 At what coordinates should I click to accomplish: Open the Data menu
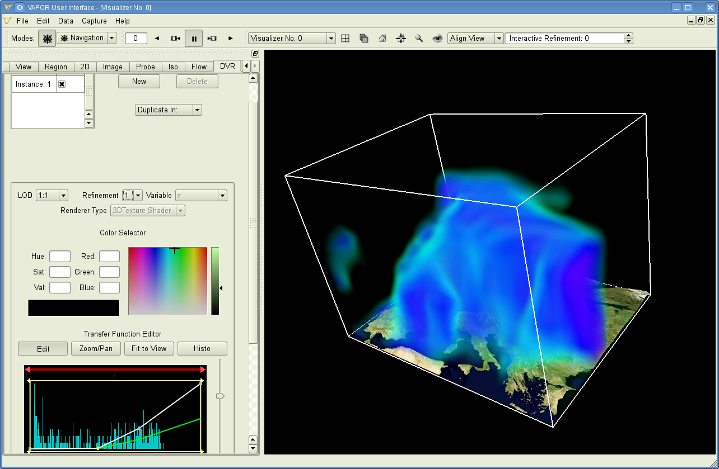[x=66, y=21]
